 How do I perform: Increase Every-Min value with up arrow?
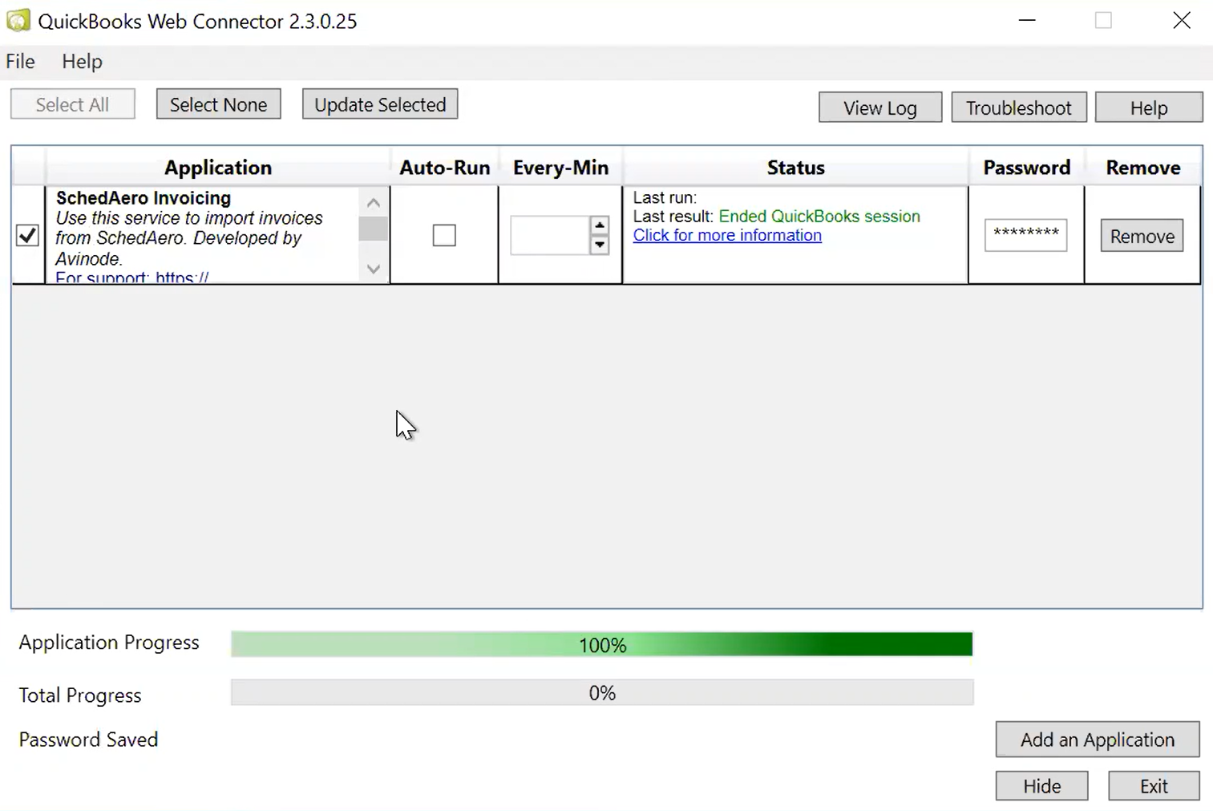pos(600,225)
